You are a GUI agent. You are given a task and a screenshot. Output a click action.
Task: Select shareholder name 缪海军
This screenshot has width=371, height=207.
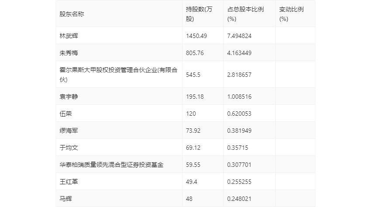tap(69, 131)
